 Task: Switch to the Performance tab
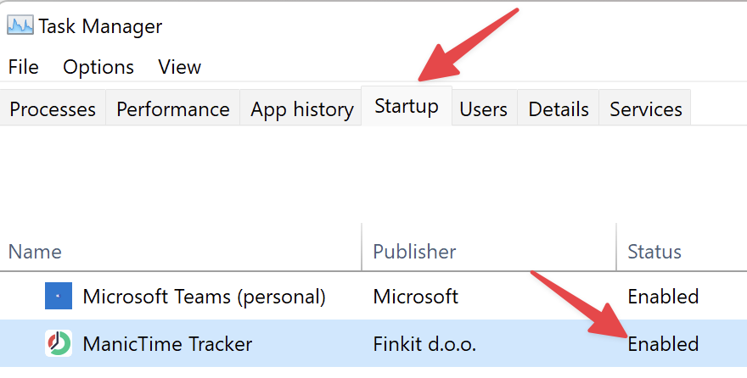pos(173,108)
